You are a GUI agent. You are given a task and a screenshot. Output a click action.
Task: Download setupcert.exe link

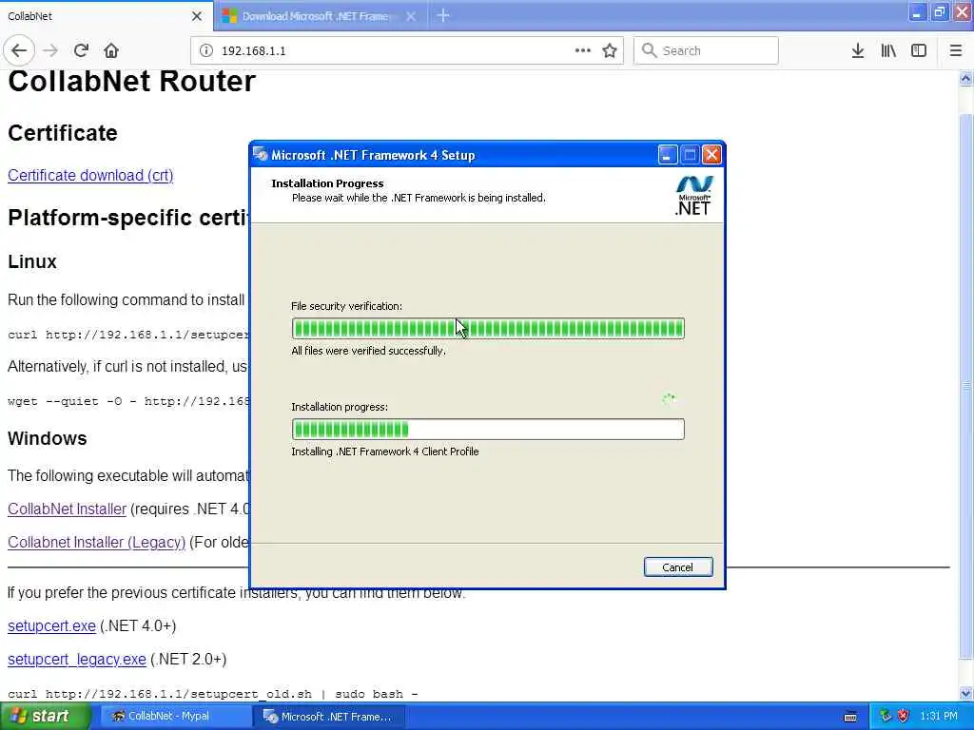click(51, 625)
